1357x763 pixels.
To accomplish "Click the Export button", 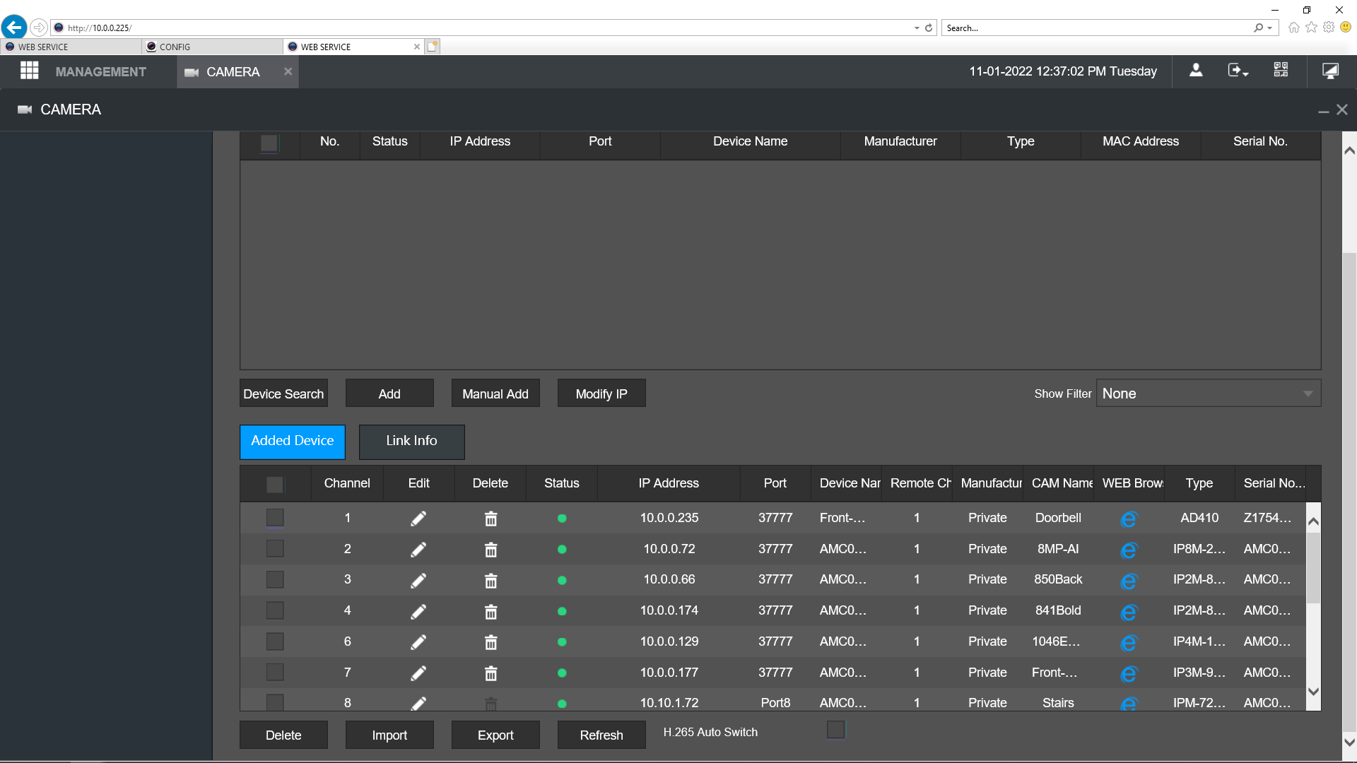I will 495,735.
